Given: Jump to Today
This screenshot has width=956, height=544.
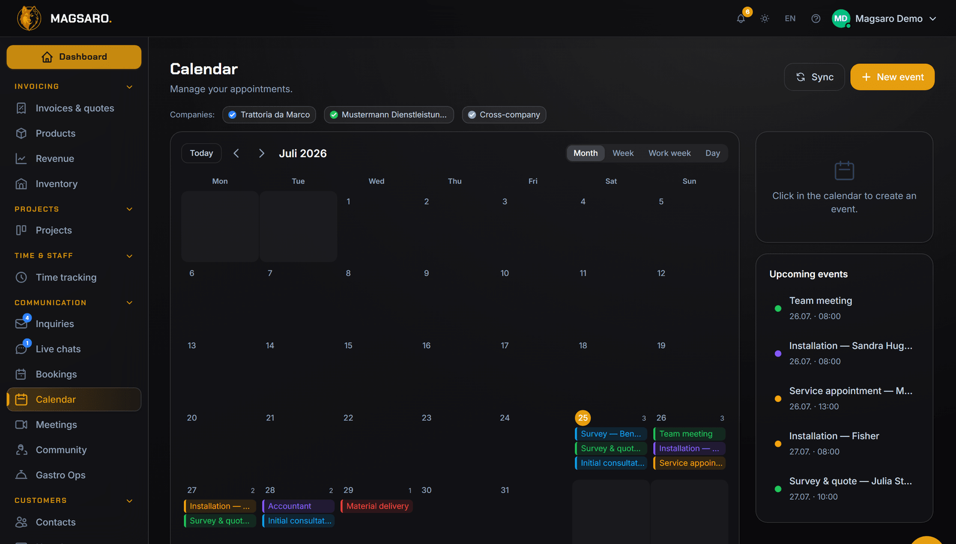Looking at the screenshot, I should (201, 153).
